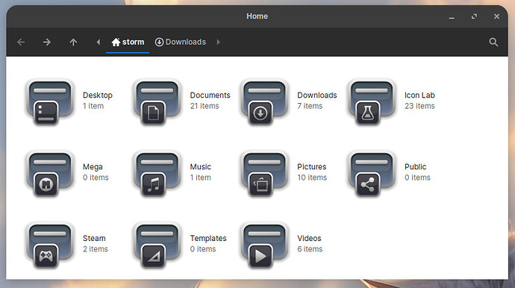Go forward with the right arrow
Image resolution: width=515 pixels, height=288 pixels.
(46, 42)
